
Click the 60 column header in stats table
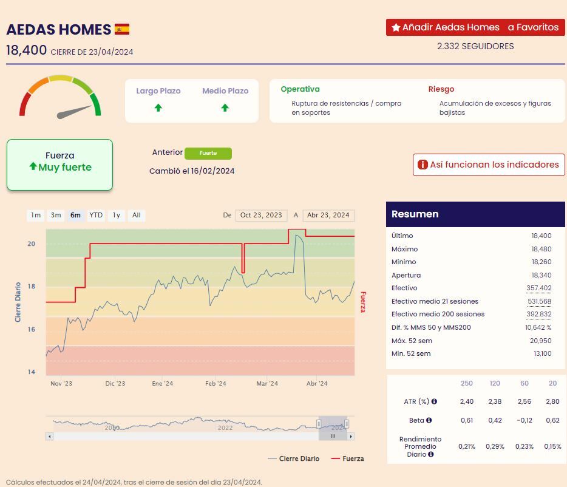pyautogui.click(x=525, y=383)
